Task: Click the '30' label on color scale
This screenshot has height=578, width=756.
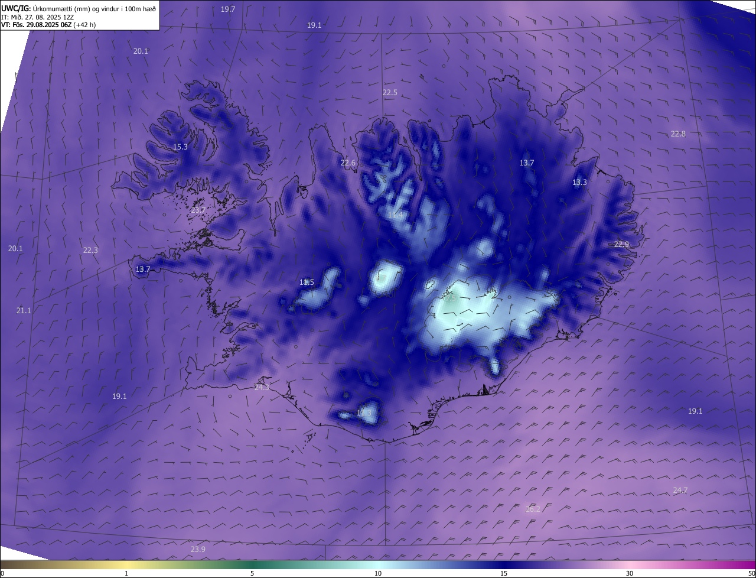Action: click(x=630, y=573)
